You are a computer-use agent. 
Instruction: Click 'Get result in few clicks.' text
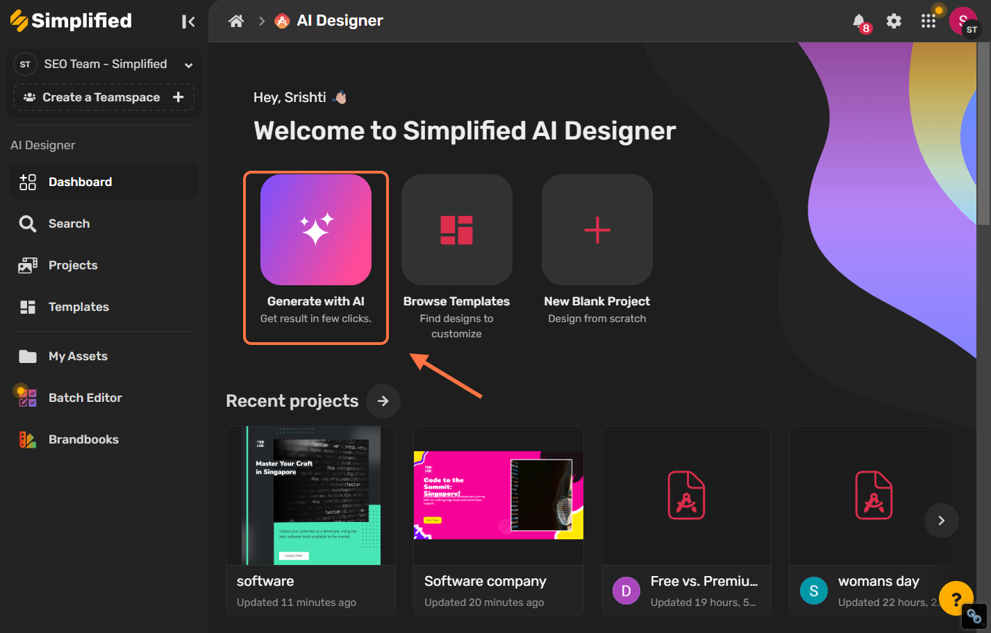pos(316,319)
